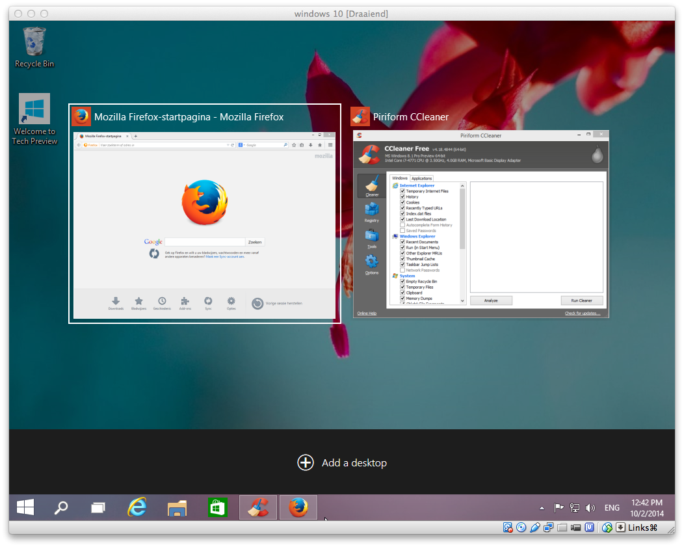The height and width of the screenshot is (547, 684).
Task: Click Add a desktop
Action: coord(342,462)
